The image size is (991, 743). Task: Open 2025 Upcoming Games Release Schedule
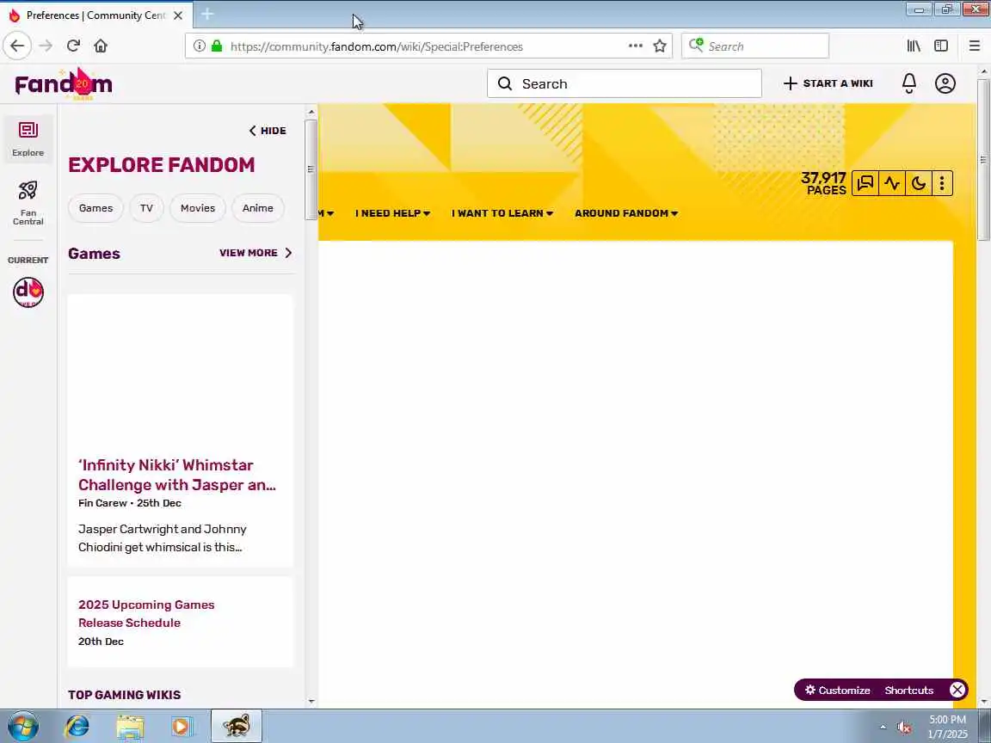(x=146, y=613)
